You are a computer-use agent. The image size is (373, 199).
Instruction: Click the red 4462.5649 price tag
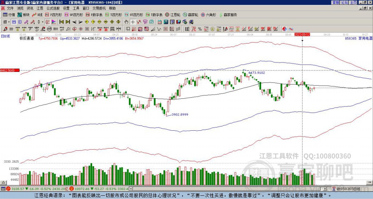click(x=10, y=70)
